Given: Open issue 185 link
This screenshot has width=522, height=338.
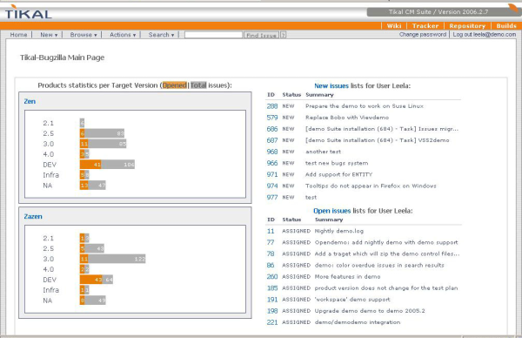Looking at the screenshot, I should coord(272,288).
